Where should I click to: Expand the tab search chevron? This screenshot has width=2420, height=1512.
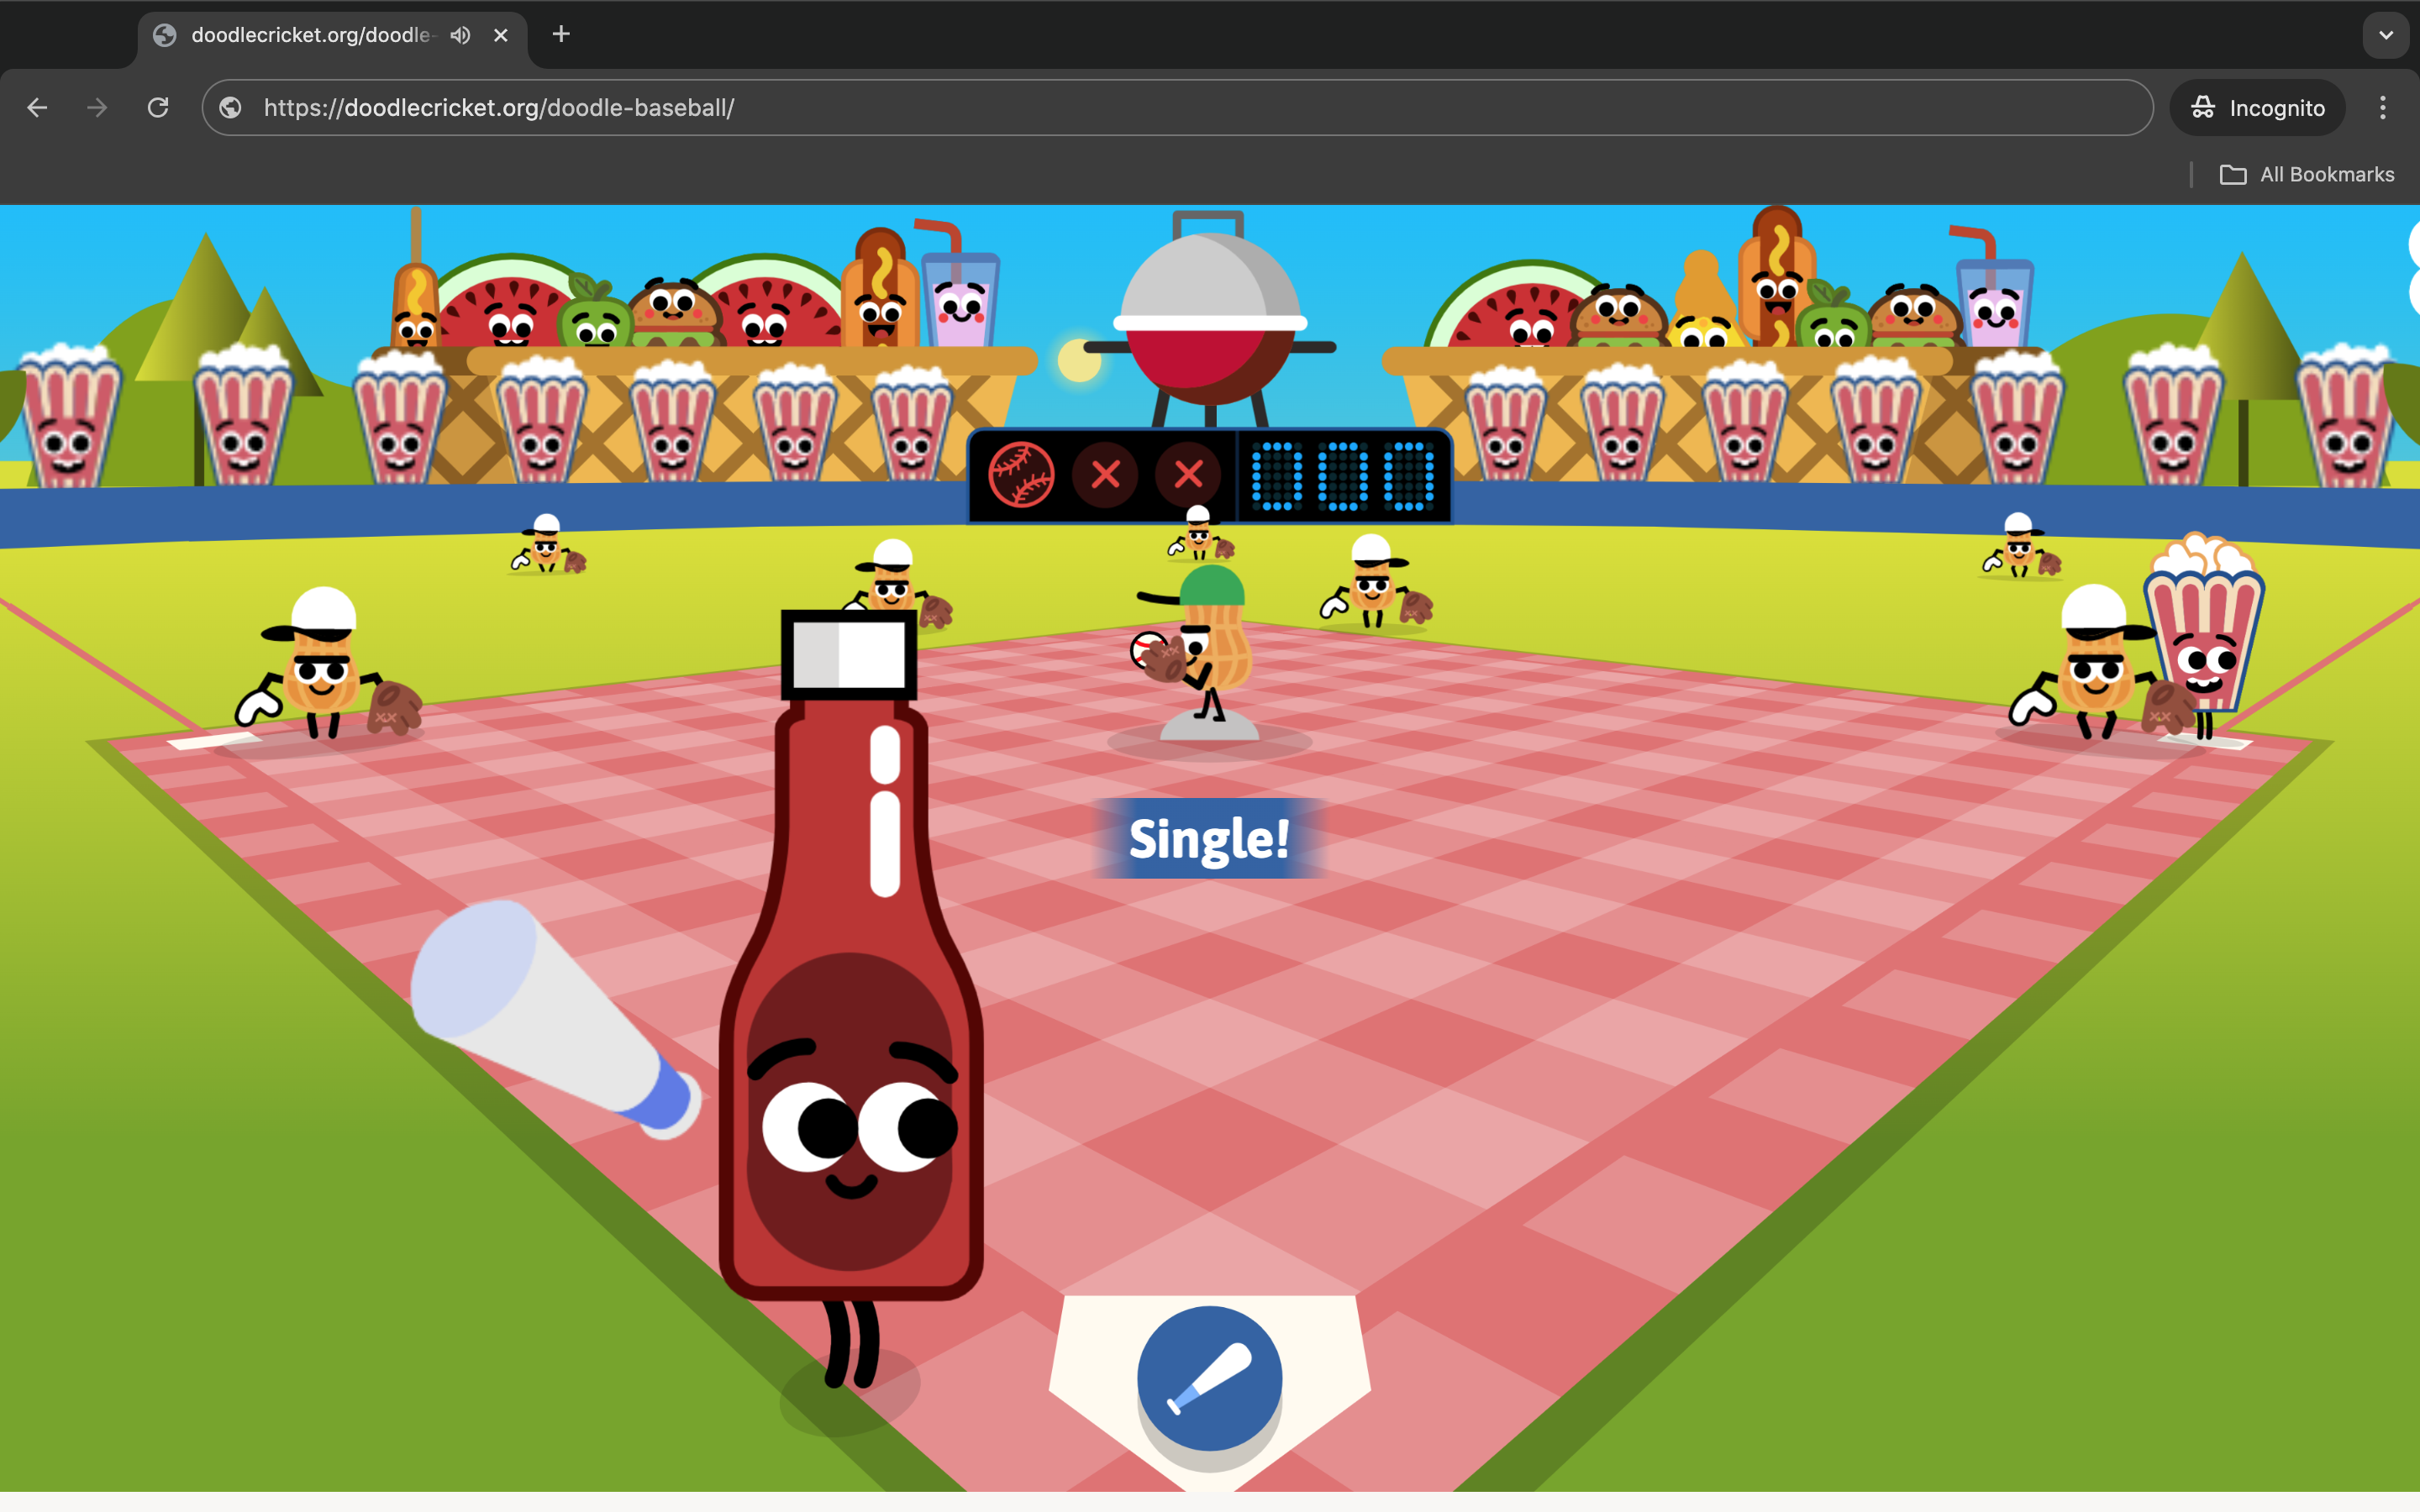point(2385,35)
